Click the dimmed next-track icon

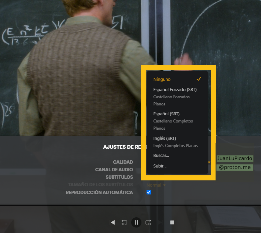(x=160, y=222)
